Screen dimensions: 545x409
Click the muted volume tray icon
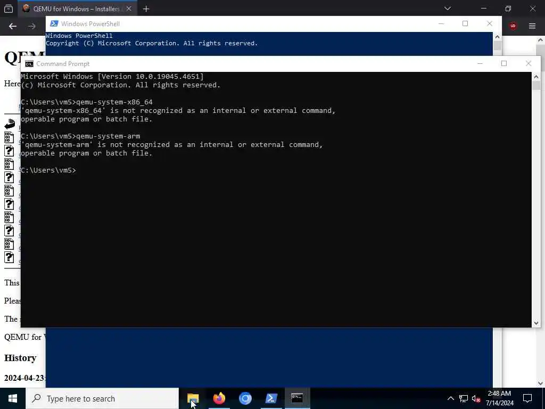[x=476, y=398]
